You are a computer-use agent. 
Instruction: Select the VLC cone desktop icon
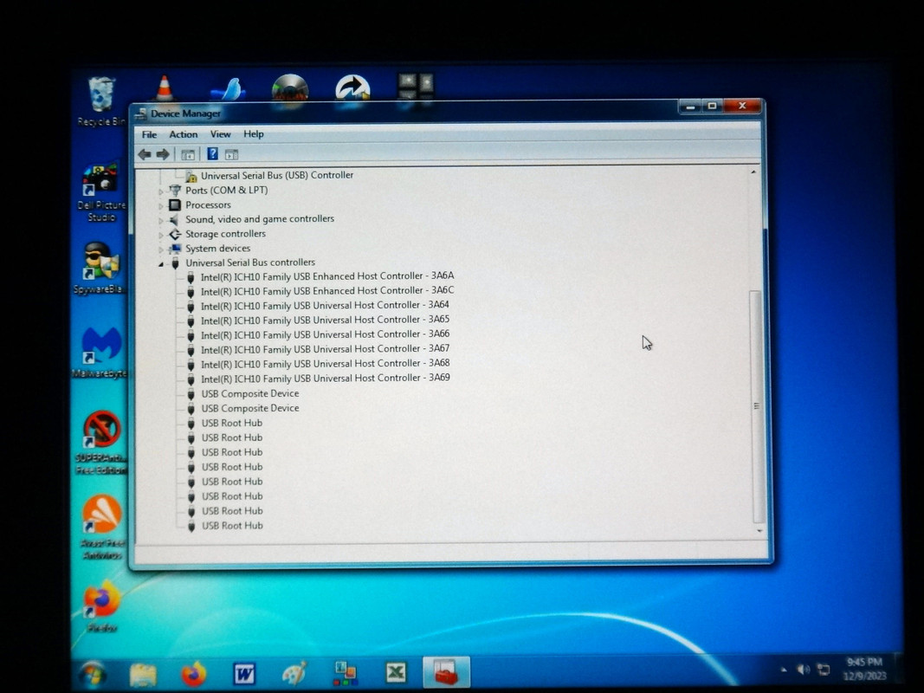pyautogui.click(x=165, y=87)
